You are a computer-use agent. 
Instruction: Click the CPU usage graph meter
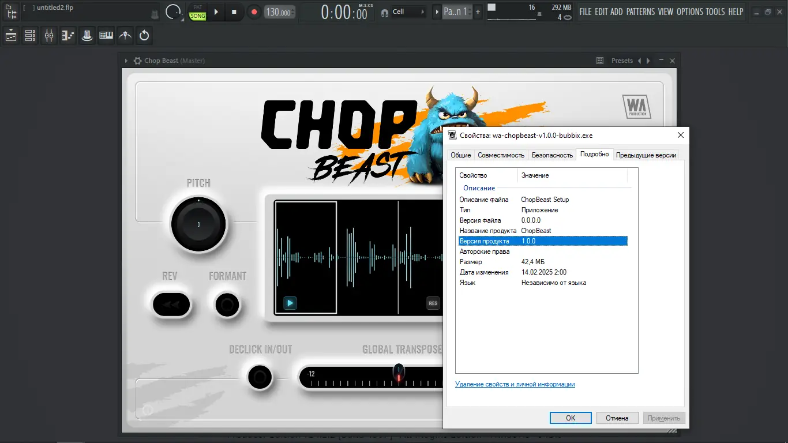pyautogui.click(x=511, y=12)
